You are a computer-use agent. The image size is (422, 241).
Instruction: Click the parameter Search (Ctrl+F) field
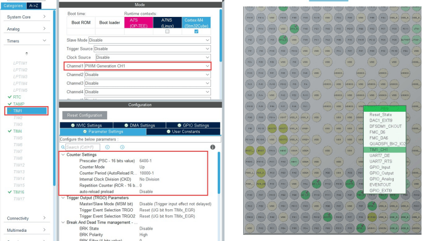coord(83,147)
